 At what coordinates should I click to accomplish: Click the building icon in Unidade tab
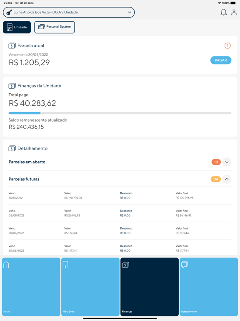click(10, 27)
